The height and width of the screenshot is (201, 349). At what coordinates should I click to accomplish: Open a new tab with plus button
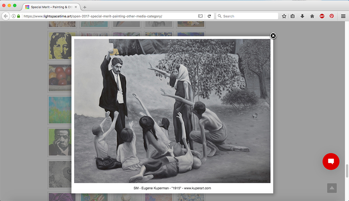85,7
